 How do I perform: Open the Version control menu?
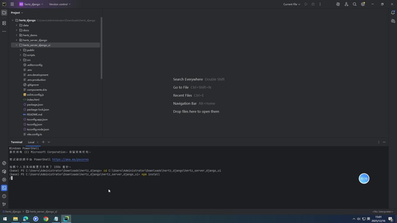[x=58, y=4]
